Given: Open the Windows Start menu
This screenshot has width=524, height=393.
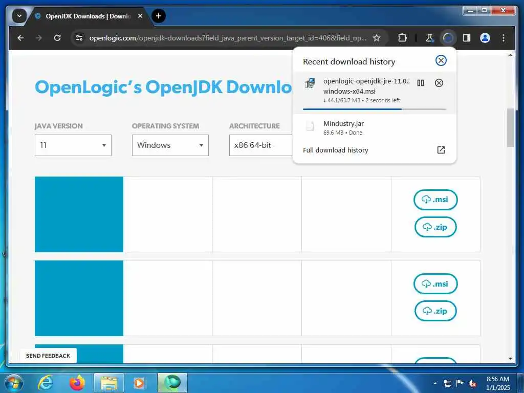Looking at the screenshot, I should pos(14,383).
